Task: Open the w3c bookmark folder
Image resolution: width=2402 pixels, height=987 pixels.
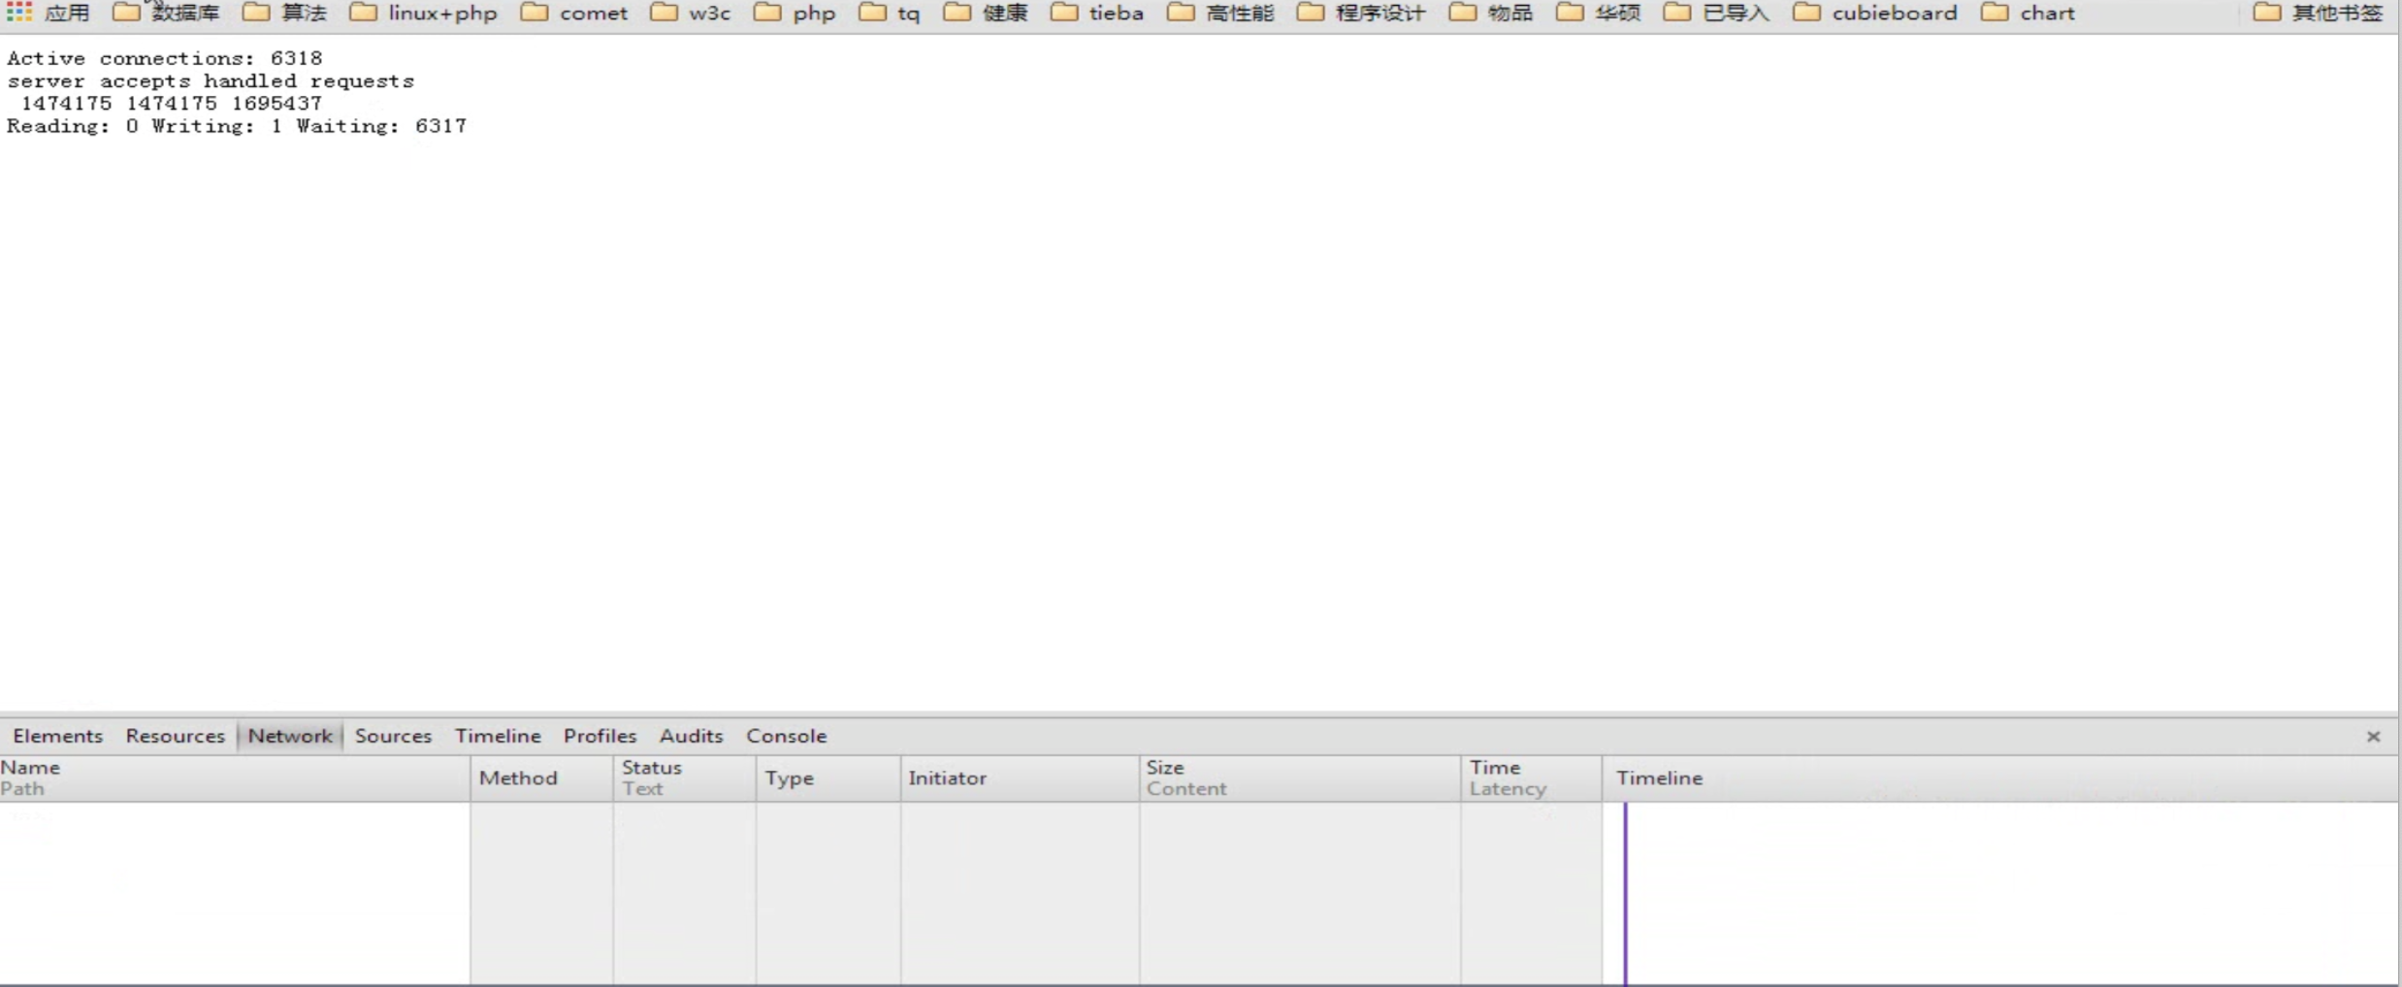Action: coord(691,13)
